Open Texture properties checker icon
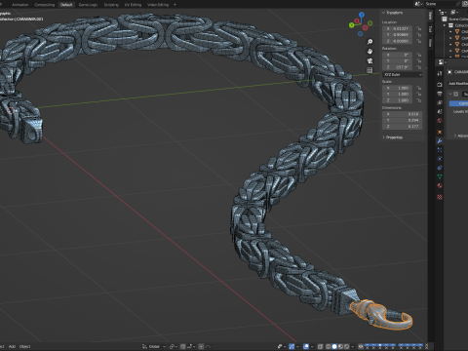The image size is (468, 351). [440, 197]
